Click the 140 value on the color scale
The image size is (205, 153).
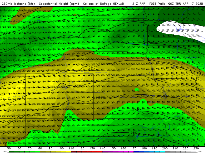tap(102, 148)
